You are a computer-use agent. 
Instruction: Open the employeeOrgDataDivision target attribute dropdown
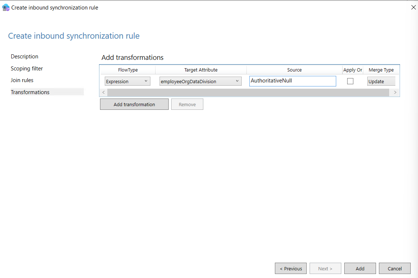(x=200, y=81)
